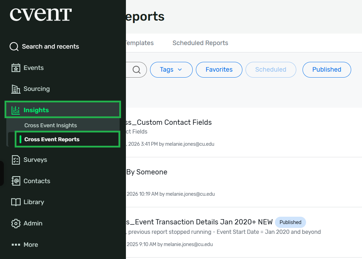Open the Custom Contact Fields report
This screenshot has height=259, width=362.
point(169,122)
